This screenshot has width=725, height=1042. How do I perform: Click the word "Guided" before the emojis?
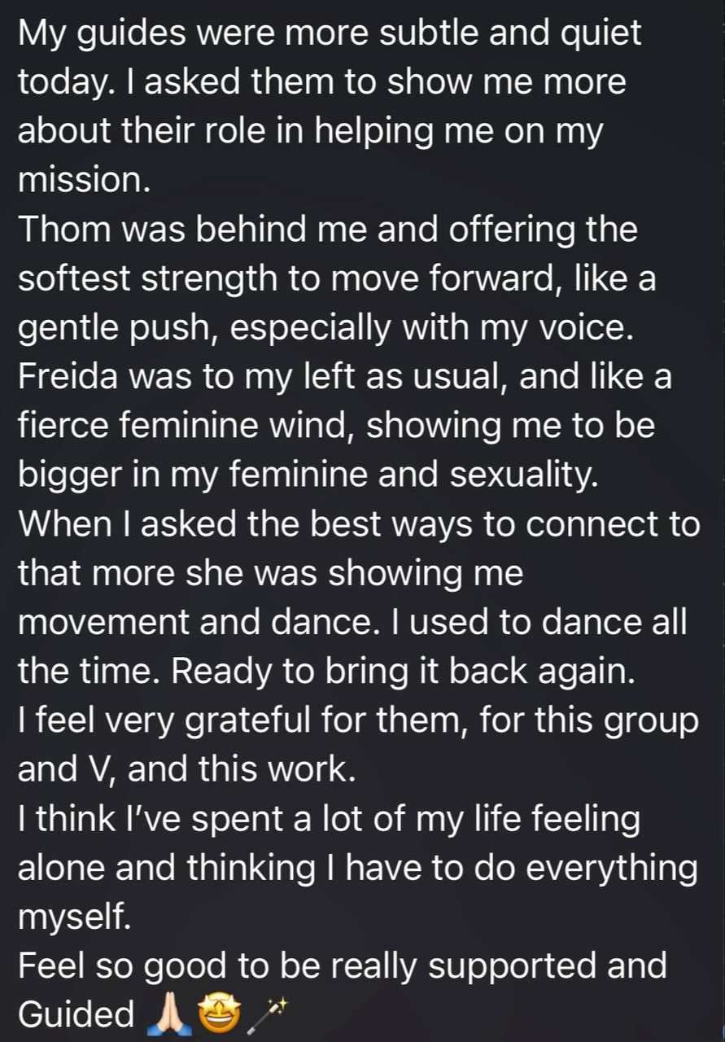(x=76, y=1014)
